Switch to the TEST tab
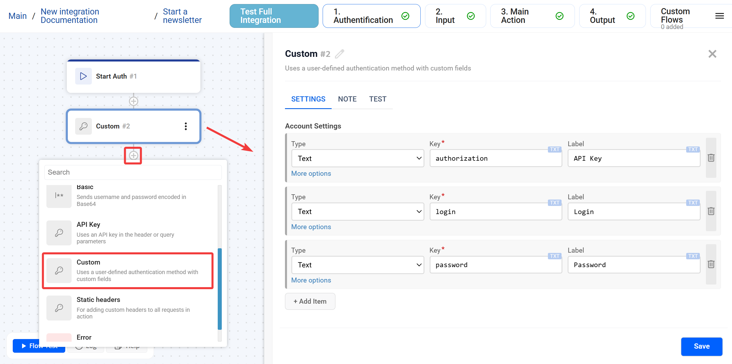This screenshot has width=732, height=364. coord(377,99)
